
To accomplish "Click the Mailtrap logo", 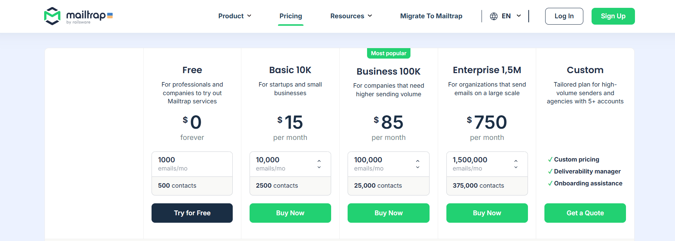I will point(78,16).
